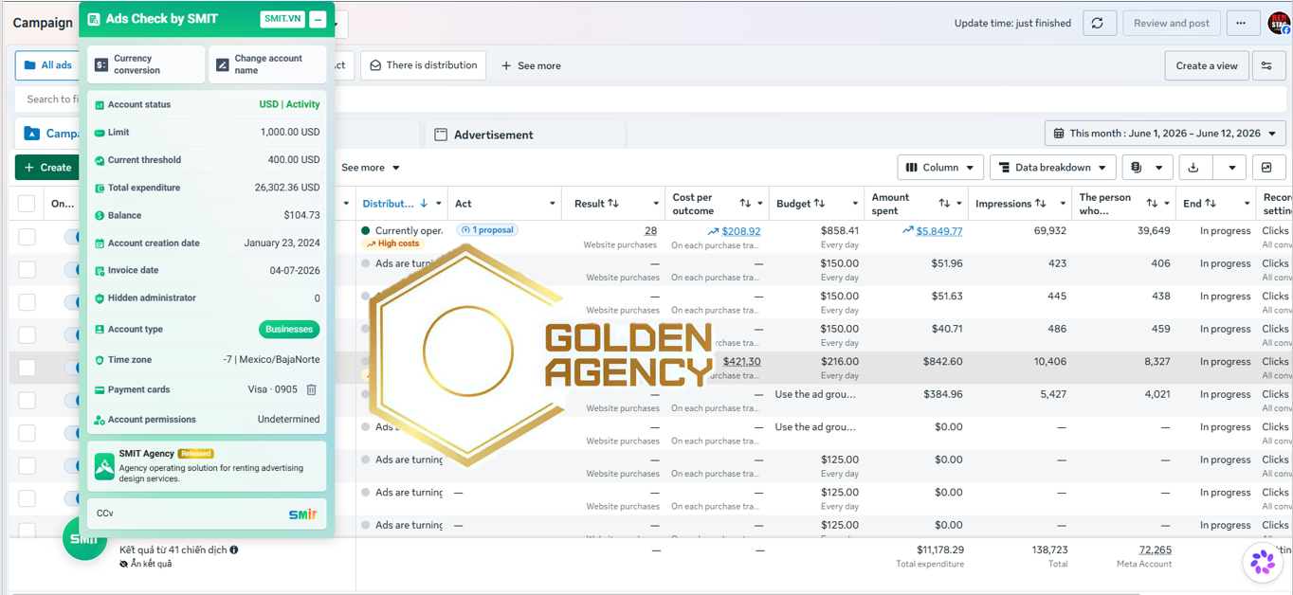The height and width of the screenshot is (595, 1293).
Task: Click the refresh data icon
Action: click(x=1098, y=24)
